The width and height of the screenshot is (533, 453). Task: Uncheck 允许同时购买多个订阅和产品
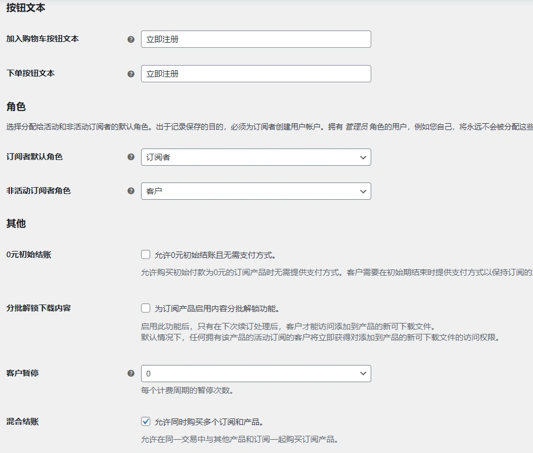click(x=146, y=421)
